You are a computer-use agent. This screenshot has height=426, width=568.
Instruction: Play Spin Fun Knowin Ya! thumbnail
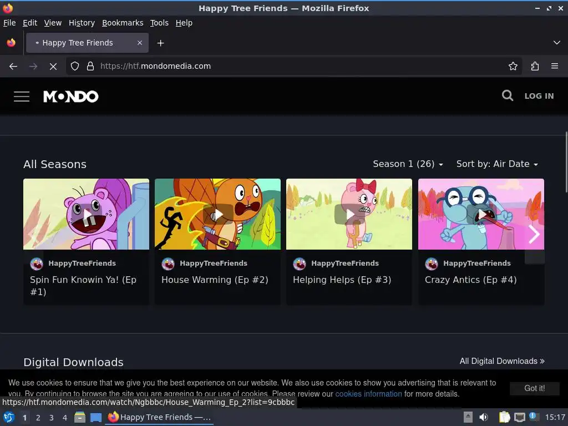(x=86, y=214)
